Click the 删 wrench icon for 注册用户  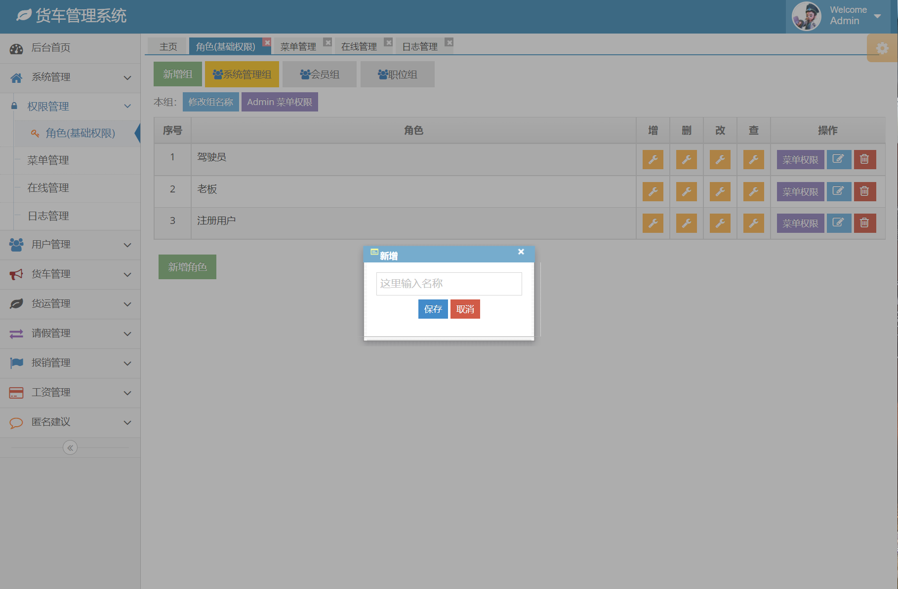tap(686, 223)
